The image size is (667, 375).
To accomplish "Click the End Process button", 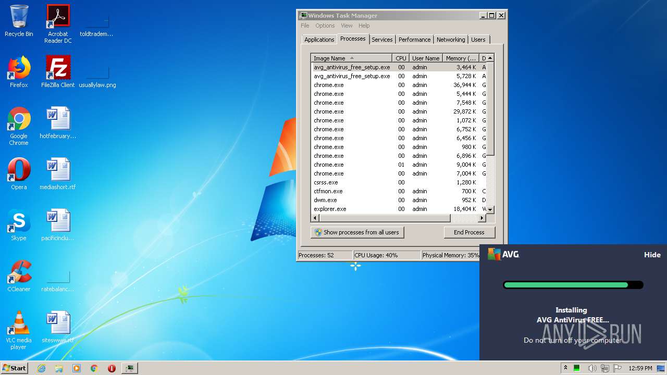I will [469, 232].
